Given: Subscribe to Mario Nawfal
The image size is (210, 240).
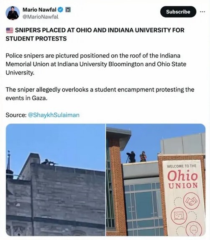Looking at the screenshot, I should tap(178, 12).
